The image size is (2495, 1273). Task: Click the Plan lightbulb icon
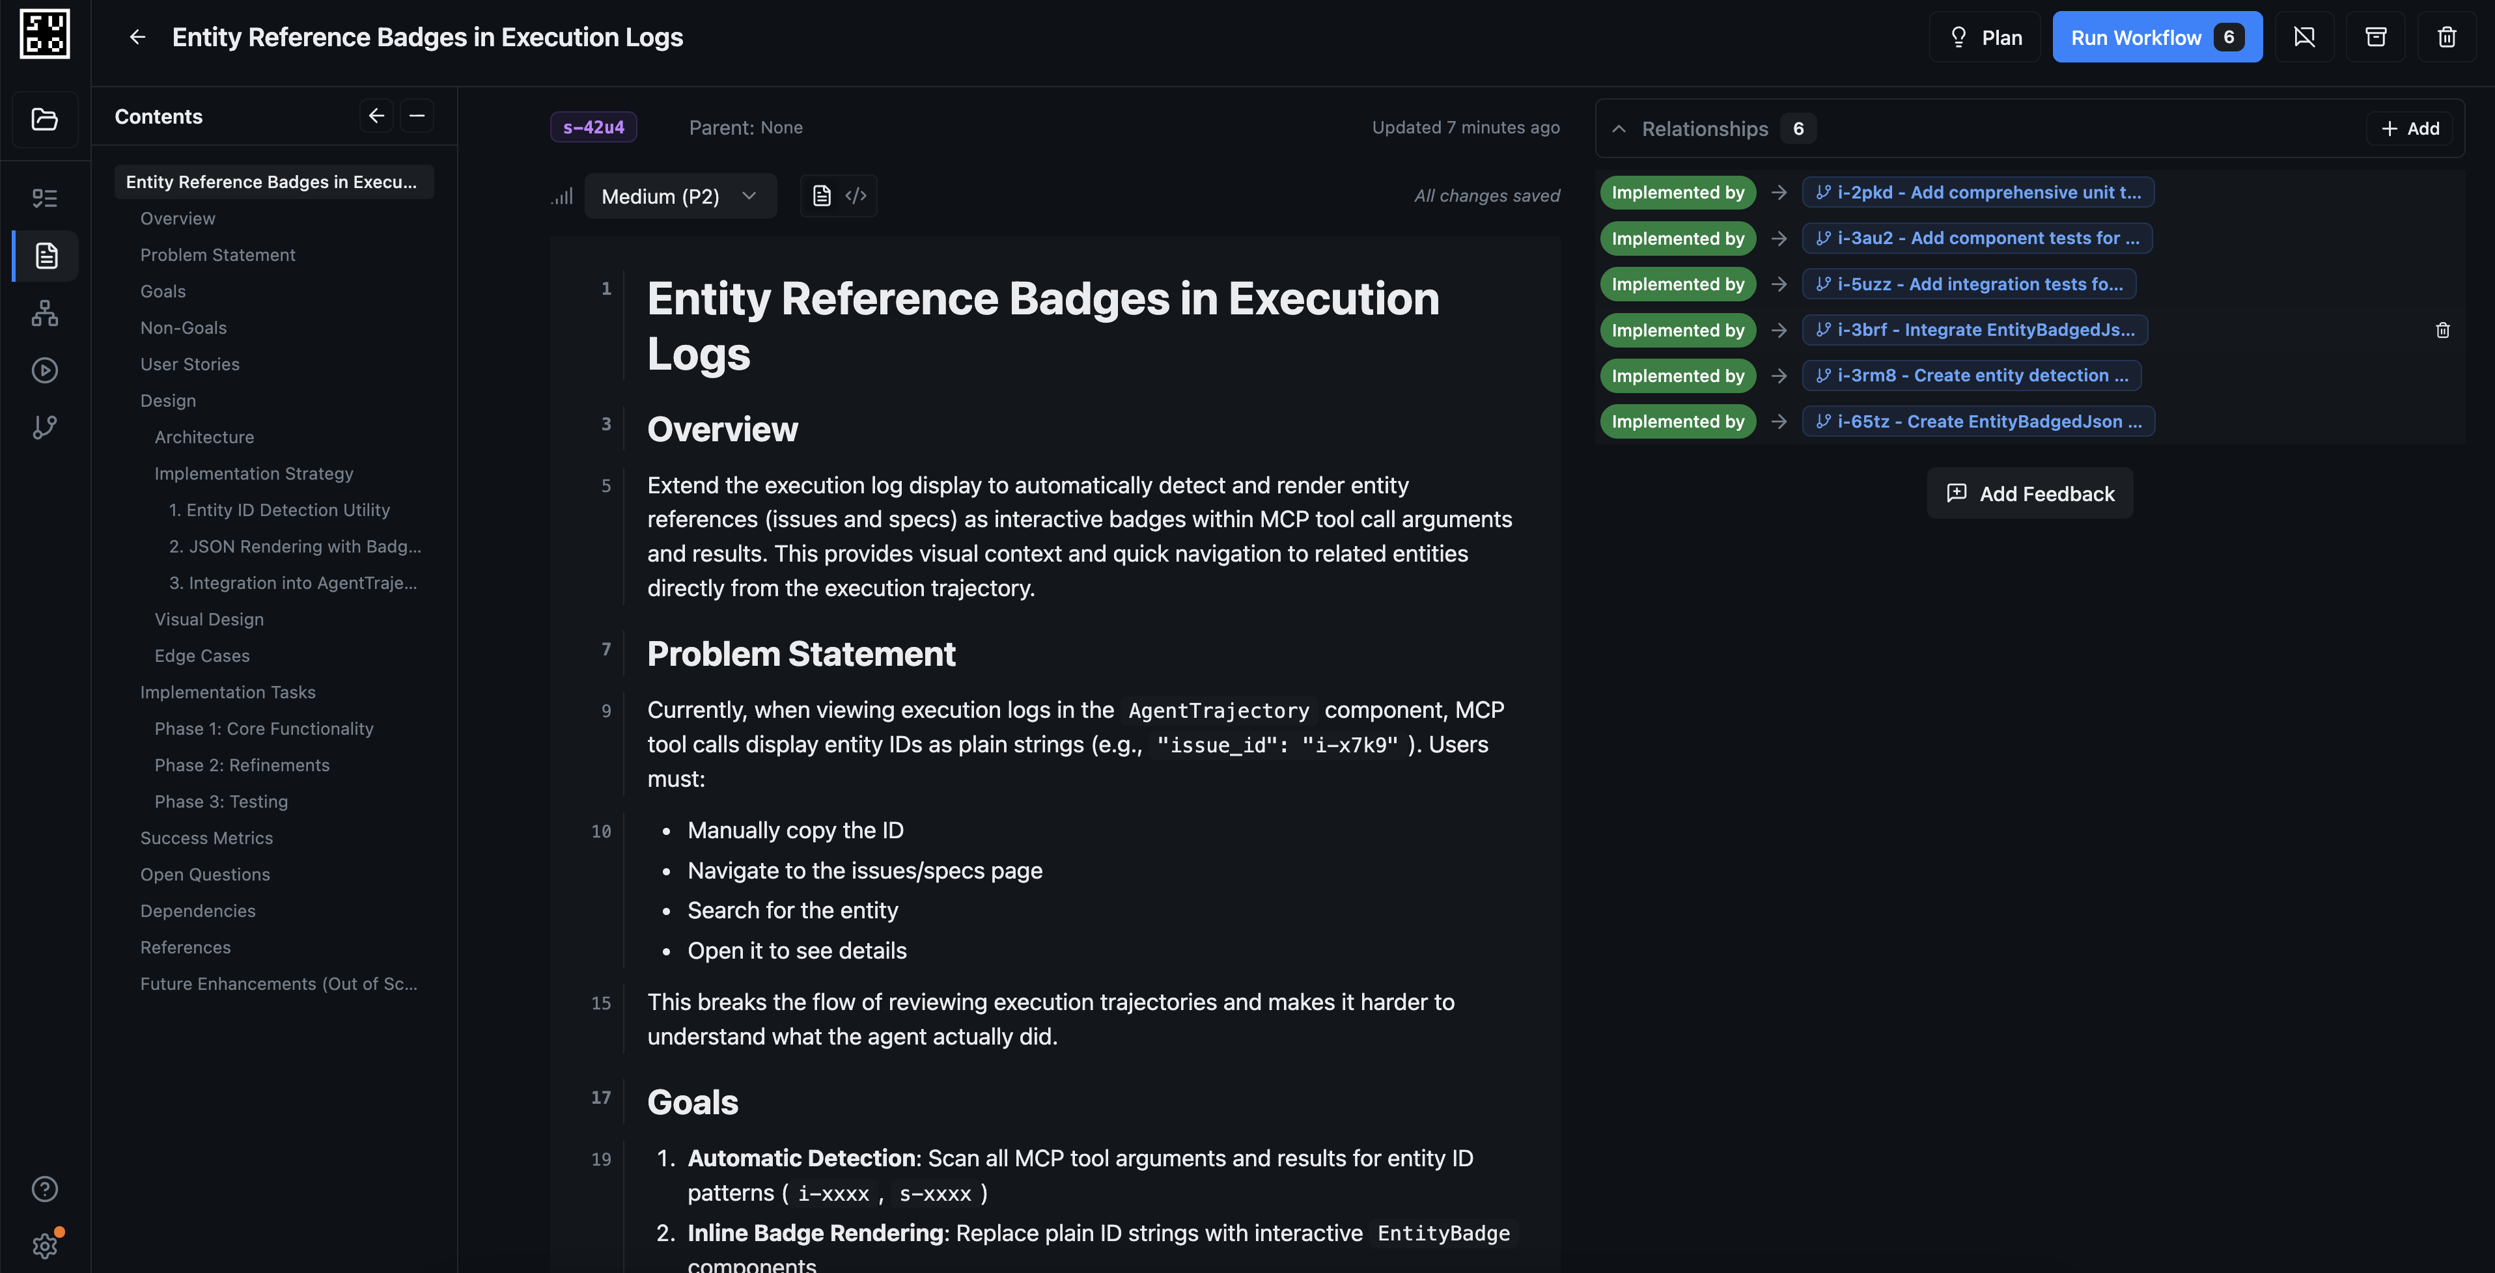(1959, 37)
